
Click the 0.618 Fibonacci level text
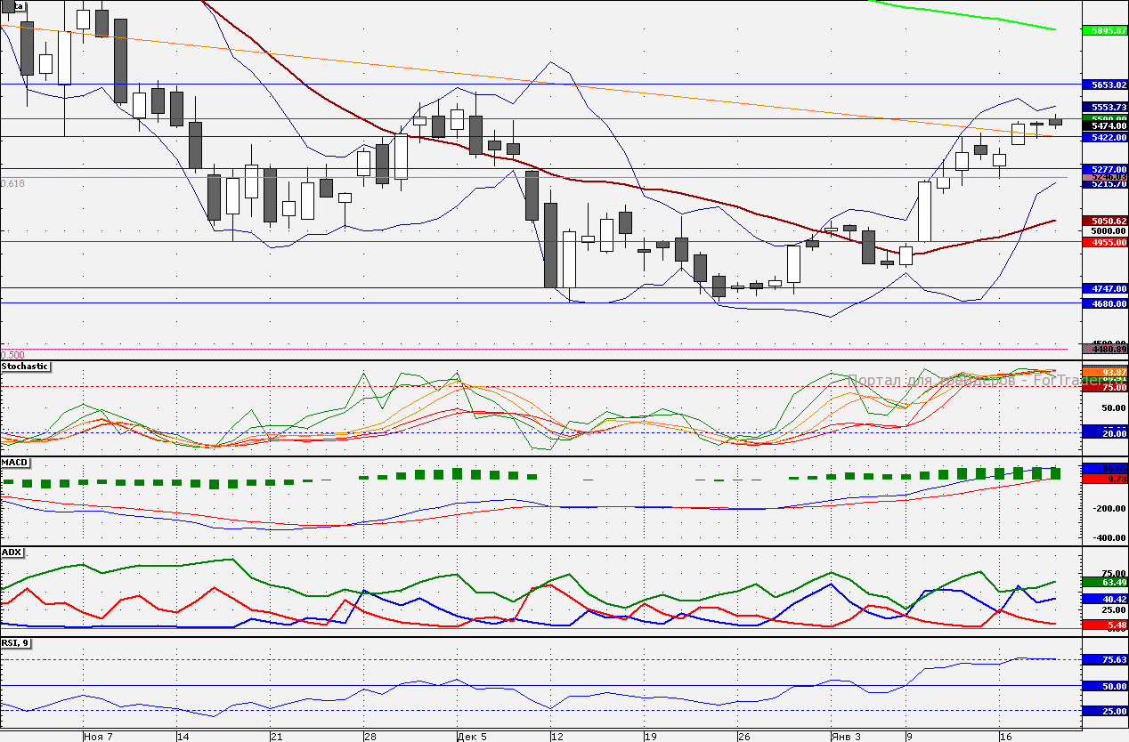tap(13, 183)
